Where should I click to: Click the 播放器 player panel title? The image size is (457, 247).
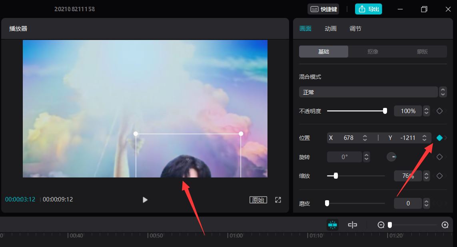[18, 28]
